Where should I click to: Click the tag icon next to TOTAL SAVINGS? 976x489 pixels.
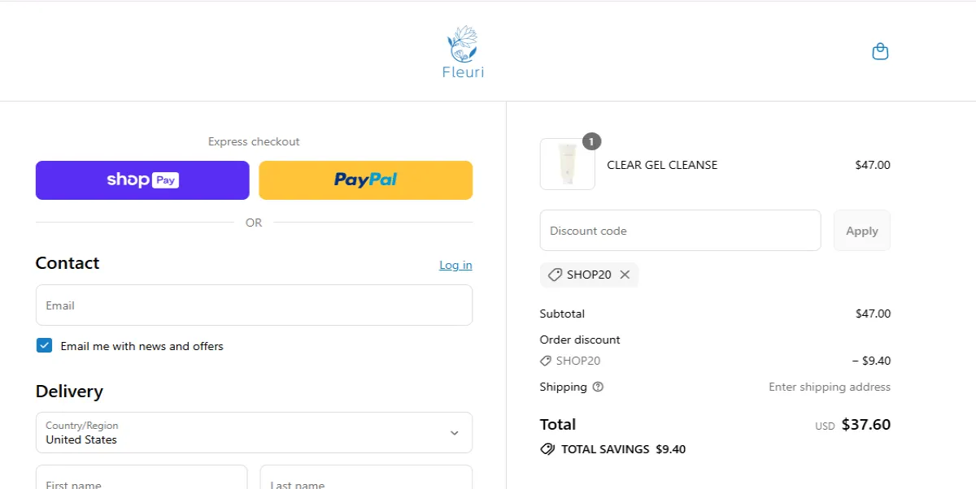(x=547, y=448)
